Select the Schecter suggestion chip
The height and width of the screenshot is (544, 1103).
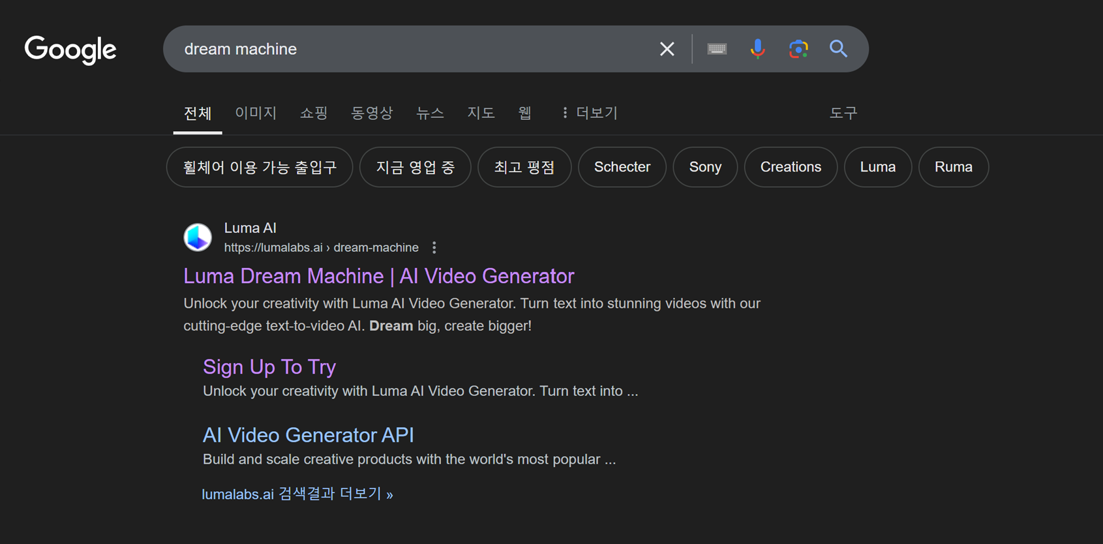(x=622, y=167)
